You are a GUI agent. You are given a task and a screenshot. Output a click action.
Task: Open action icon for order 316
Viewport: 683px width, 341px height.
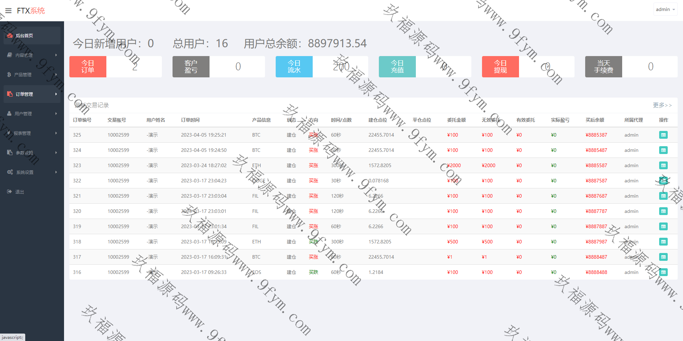click(663, 272)
